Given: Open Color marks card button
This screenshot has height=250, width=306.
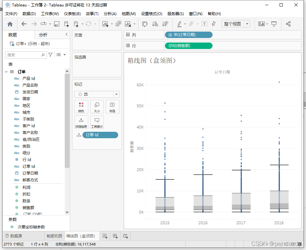Looking at the screenshot, I should pos(81,107).
